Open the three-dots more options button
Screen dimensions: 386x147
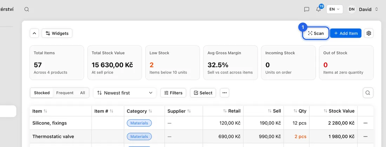tap(224, 93)
